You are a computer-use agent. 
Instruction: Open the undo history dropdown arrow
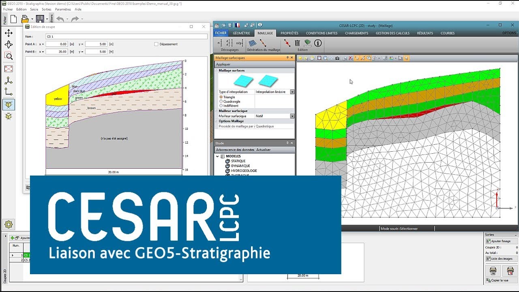[x=67, y=19]
